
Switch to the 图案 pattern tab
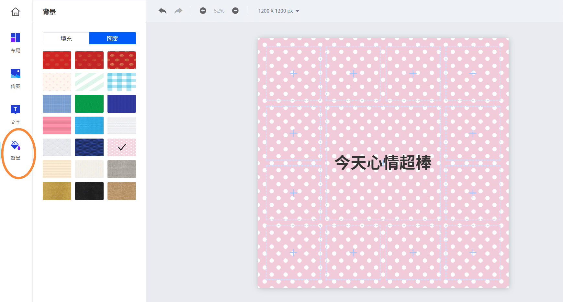click(113, 38)
